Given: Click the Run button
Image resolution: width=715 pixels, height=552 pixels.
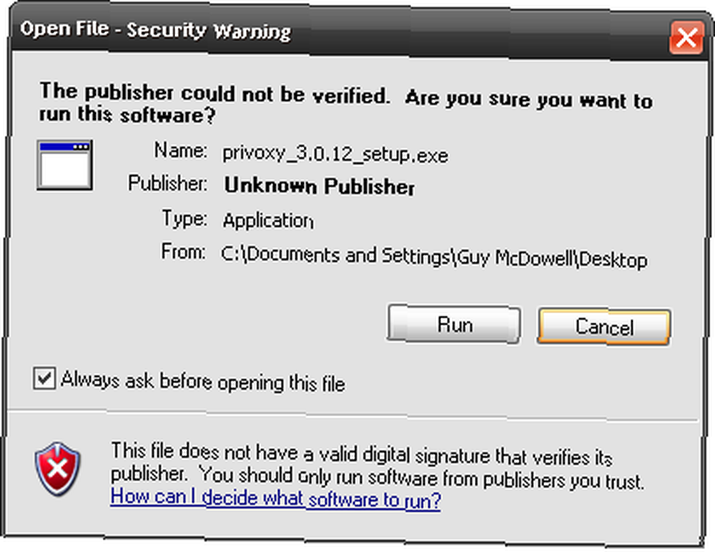Looking at the screenshot, I should [454, 325].
